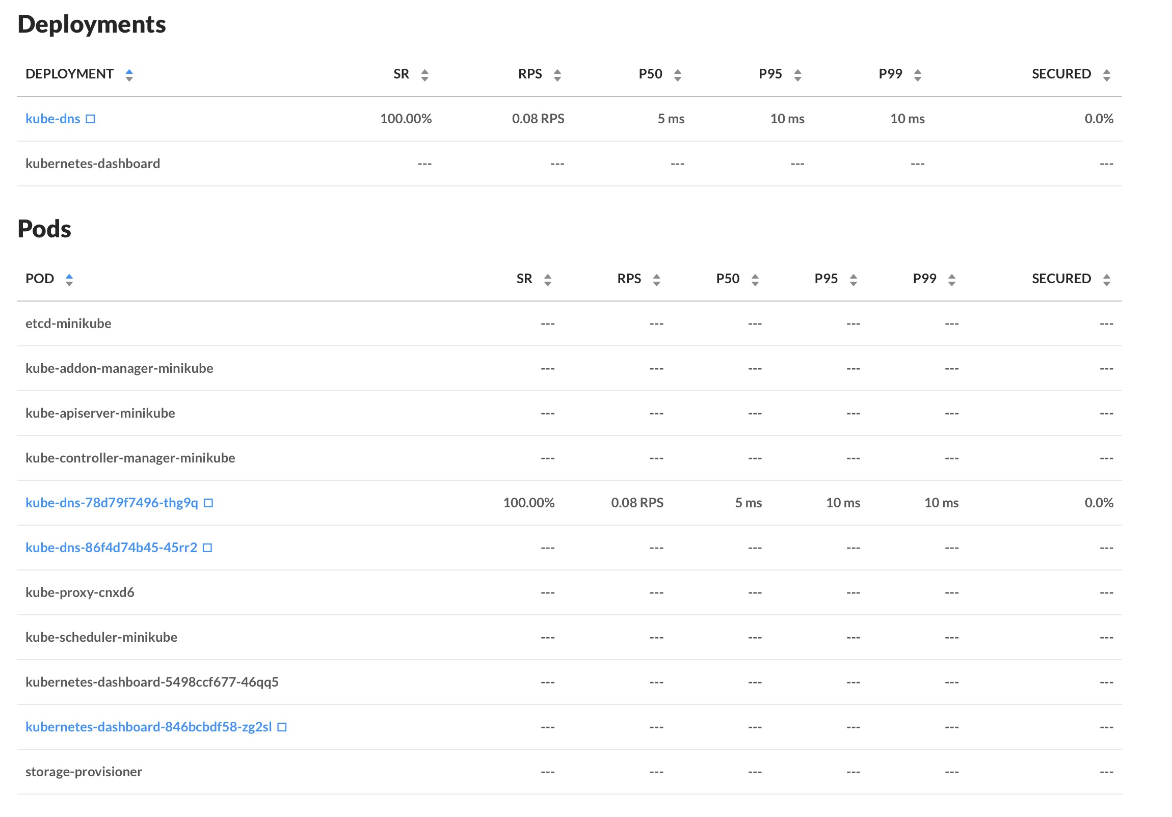Screen dimensions: 1172x817
Task: Sort Pods table by SECURED arrows
Action: 1106,280
